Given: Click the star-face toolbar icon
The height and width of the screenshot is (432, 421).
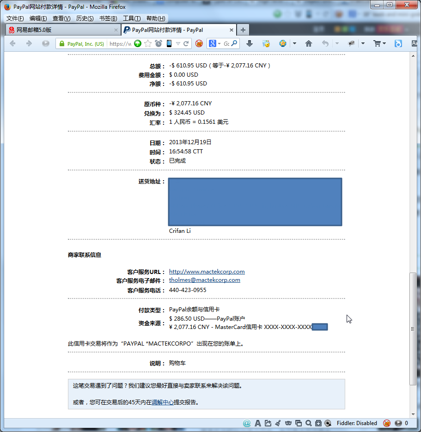Looking at the screenshot, I should click(283, 43).
